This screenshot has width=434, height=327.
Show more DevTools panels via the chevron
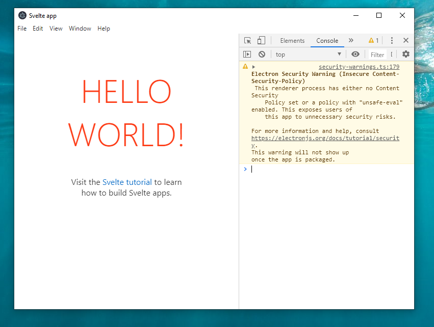pos(350,40)
